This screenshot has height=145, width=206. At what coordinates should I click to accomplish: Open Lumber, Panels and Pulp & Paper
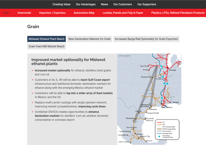[123, 13]
